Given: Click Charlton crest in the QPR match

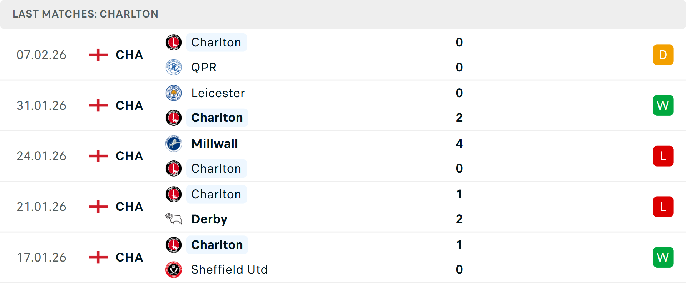Looking at the screenshot, I should coord(174,43).
